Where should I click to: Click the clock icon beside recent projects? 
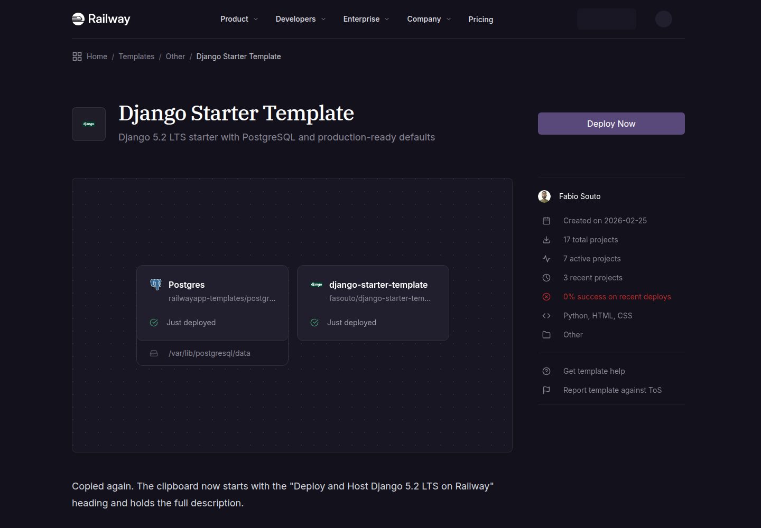click(x=546, y=278)
